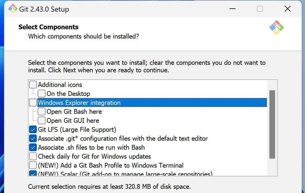Image resolution: width=305 pixels, height=193 pixels.
Task: Click the Git logo in the title bar
Action: click(x=12, y=9)
